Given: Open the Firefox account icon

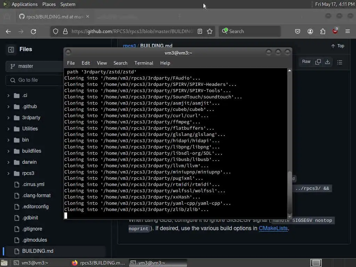Looking at the screenshot, I should pos(310,31).
